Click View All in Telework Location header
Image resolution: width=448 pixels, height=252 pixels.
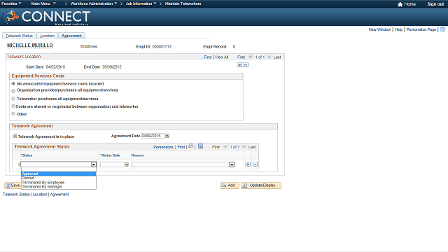coord(221,57)
